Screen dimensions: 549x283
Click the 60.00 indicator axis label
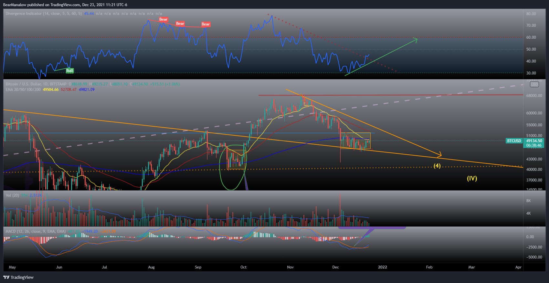pos(531,37)
